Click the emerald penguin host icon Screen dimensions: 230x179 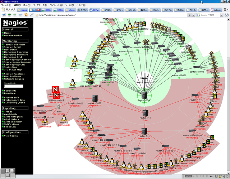click(x=64, y=118)
